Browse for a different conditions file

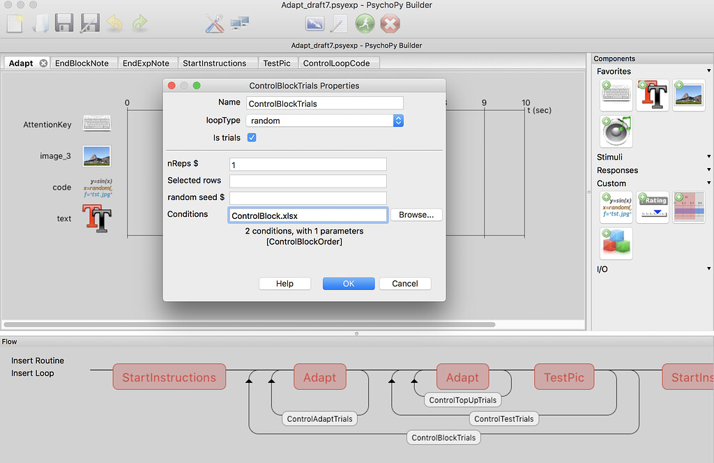416,215
